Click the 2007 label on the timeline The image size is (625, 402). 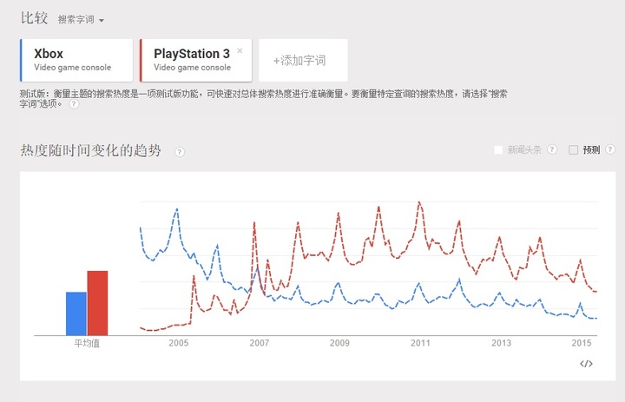click(x=260, y=344)
